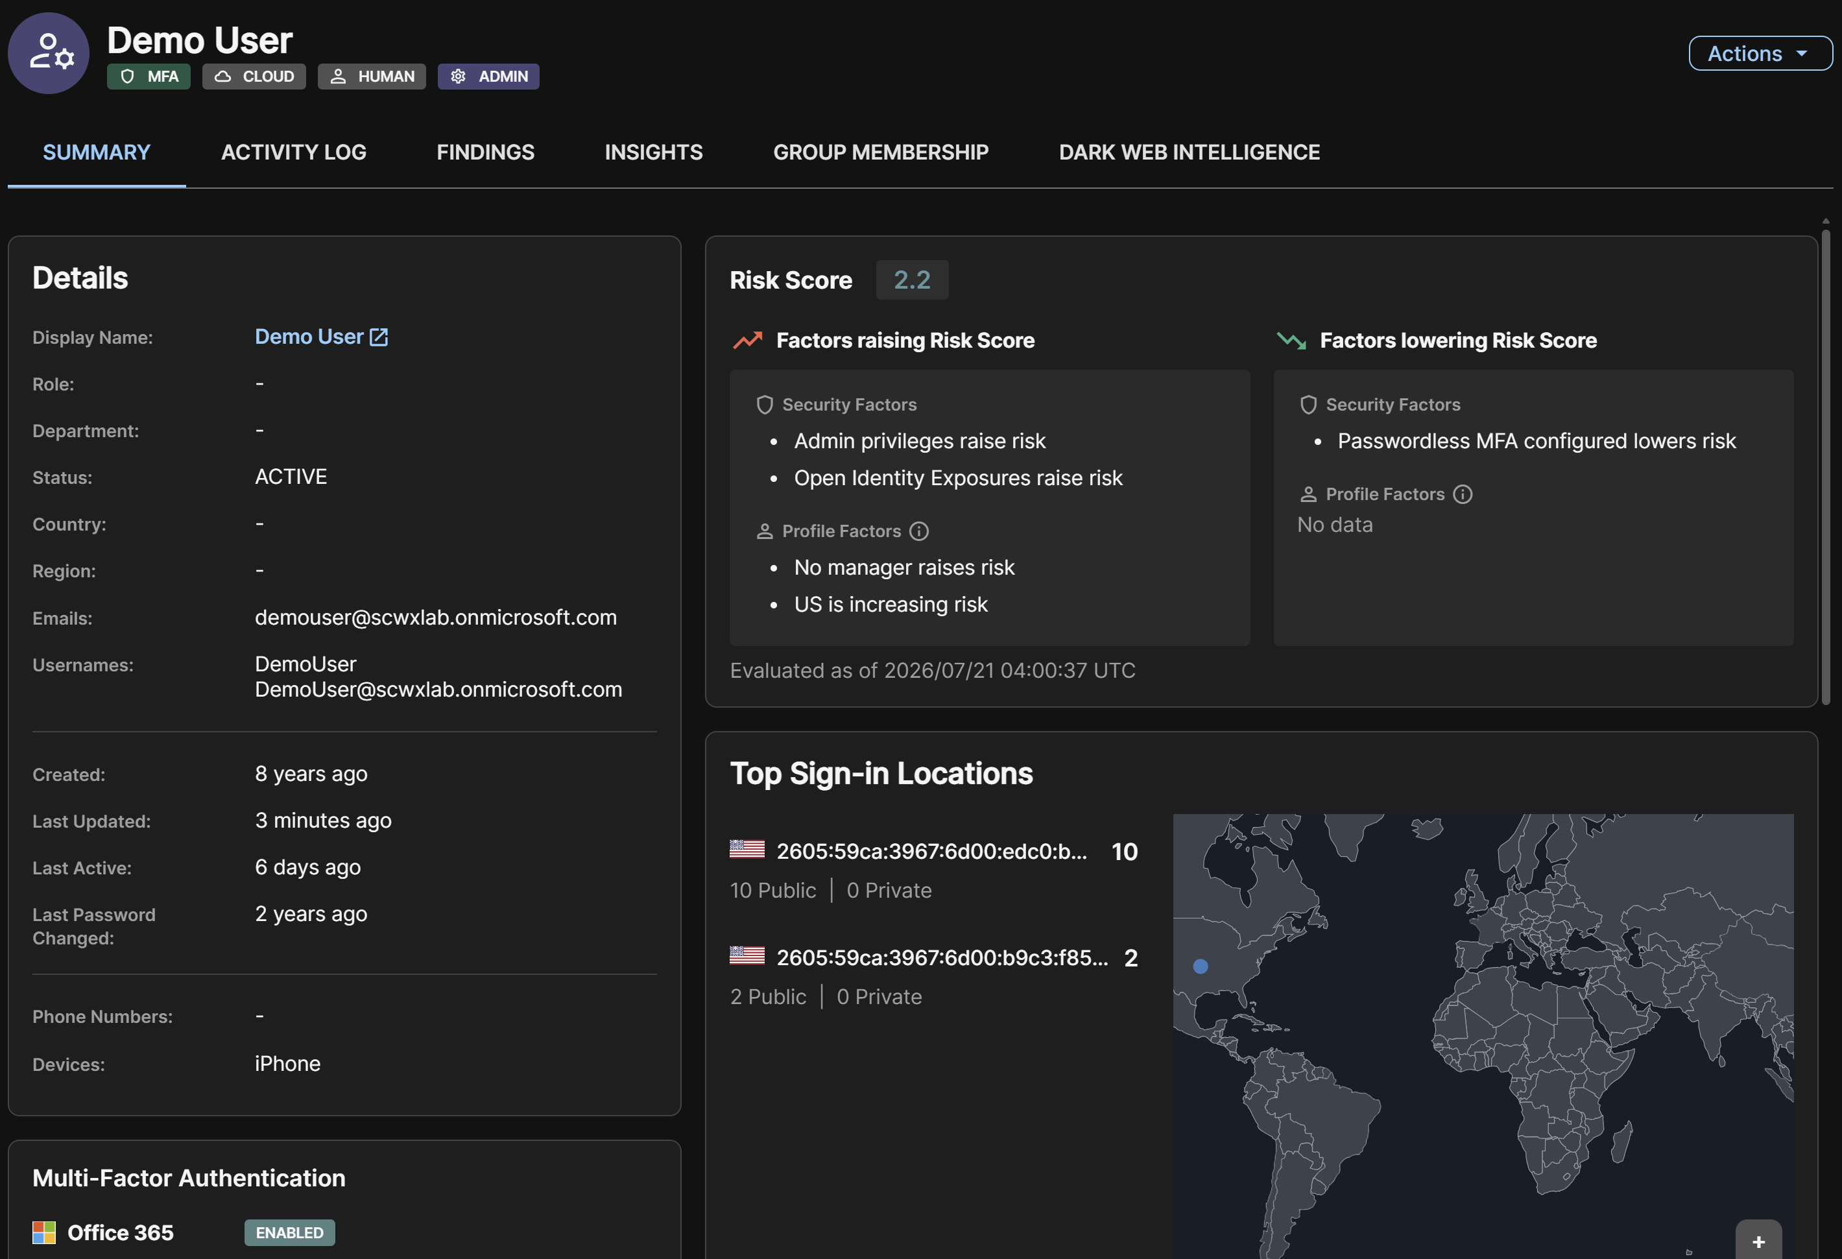The height and width of the screenshot is (1259, 1842).
Task: Click 'US is increasing risk' factor
Action: [x=891, y=605]
